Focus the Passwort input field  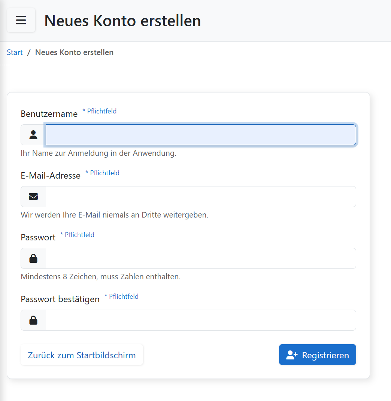coord(201,258)
